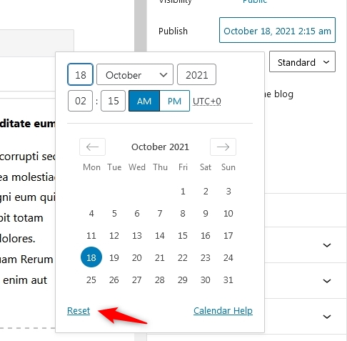This screenshot has height=341, width=347.
Task: Focus the year field showing 2021
Action: pos(196,74)
